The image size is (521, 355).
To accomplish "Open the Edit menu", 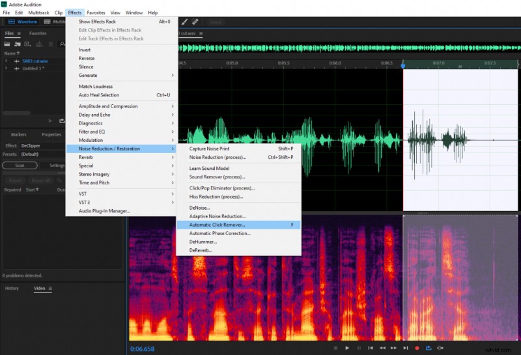I will click(19, 12).
